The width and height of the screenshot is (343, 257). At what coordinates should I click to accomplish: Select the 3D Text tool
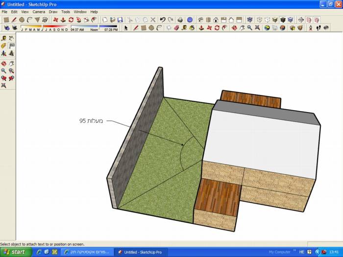pyautogui.click(x=11, y=53)
